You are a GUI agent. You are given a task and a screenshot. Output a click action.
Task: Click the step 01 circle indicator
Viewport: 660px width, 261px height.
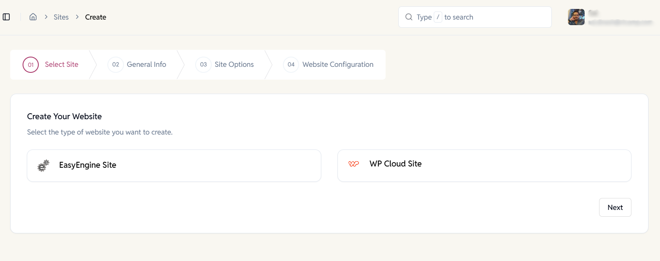(31, 65)
